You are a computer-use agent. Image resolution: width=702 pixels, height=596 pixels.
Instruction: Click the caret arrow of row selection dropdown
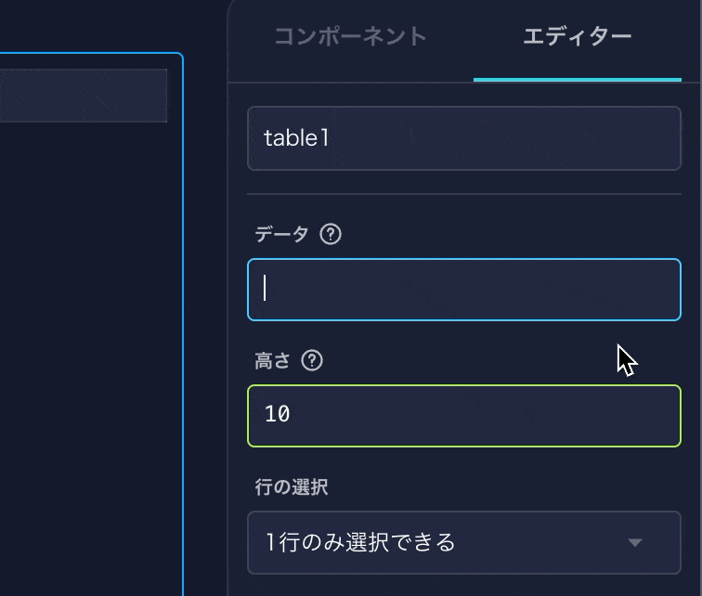click(635, 542)
